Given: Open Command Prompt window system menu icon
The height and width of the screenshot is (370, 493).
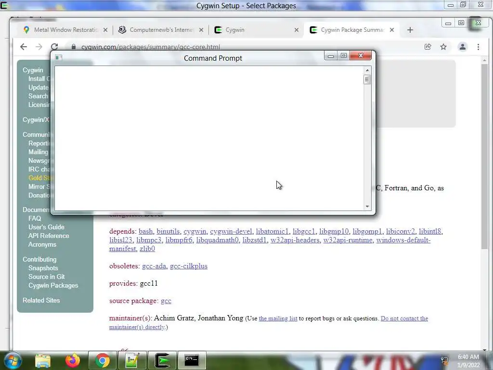Looking at the screenshot, I should tap(58, 57).
